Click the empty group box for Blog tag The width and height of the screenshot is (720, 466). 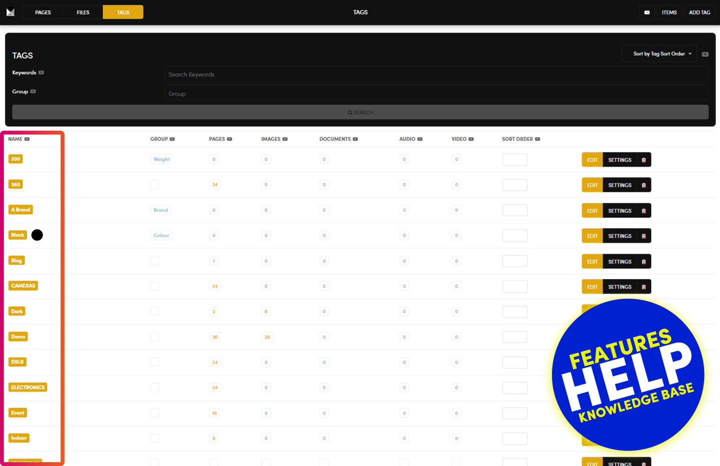point(155,261)
